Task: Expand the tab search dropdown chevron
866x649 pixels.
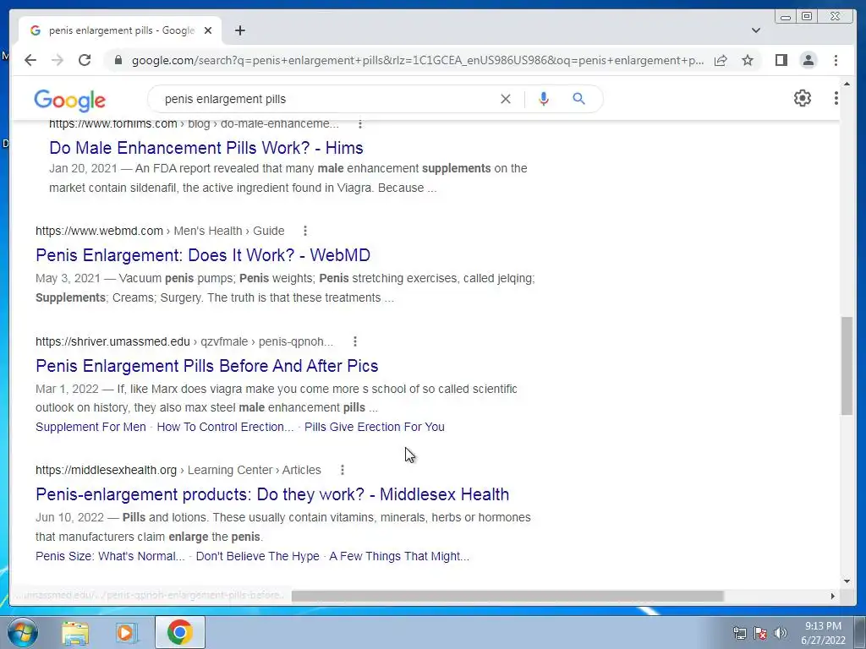Action: 756,30
